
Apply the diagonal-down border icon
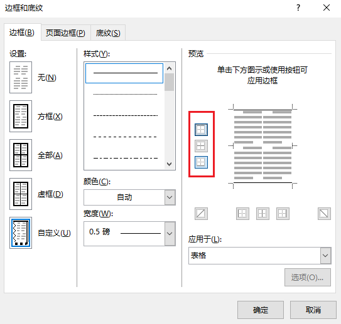coord(324,214)
